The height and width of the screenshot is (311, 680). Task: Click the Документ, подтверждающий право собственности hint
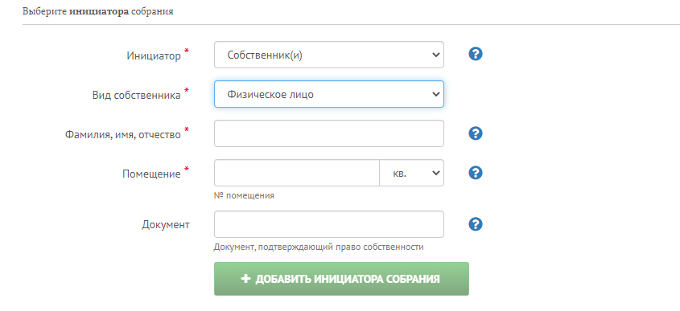(x=319, y=248)
